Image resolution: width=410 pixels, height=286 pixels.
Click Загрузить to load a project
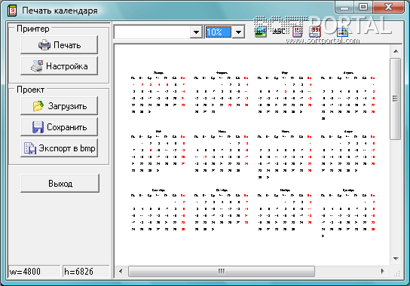pyautogui.click(x=60, y=106)
